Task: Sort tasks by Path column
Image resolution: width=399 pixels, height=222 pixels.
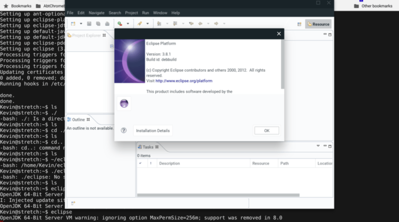Action: [296, 164]
